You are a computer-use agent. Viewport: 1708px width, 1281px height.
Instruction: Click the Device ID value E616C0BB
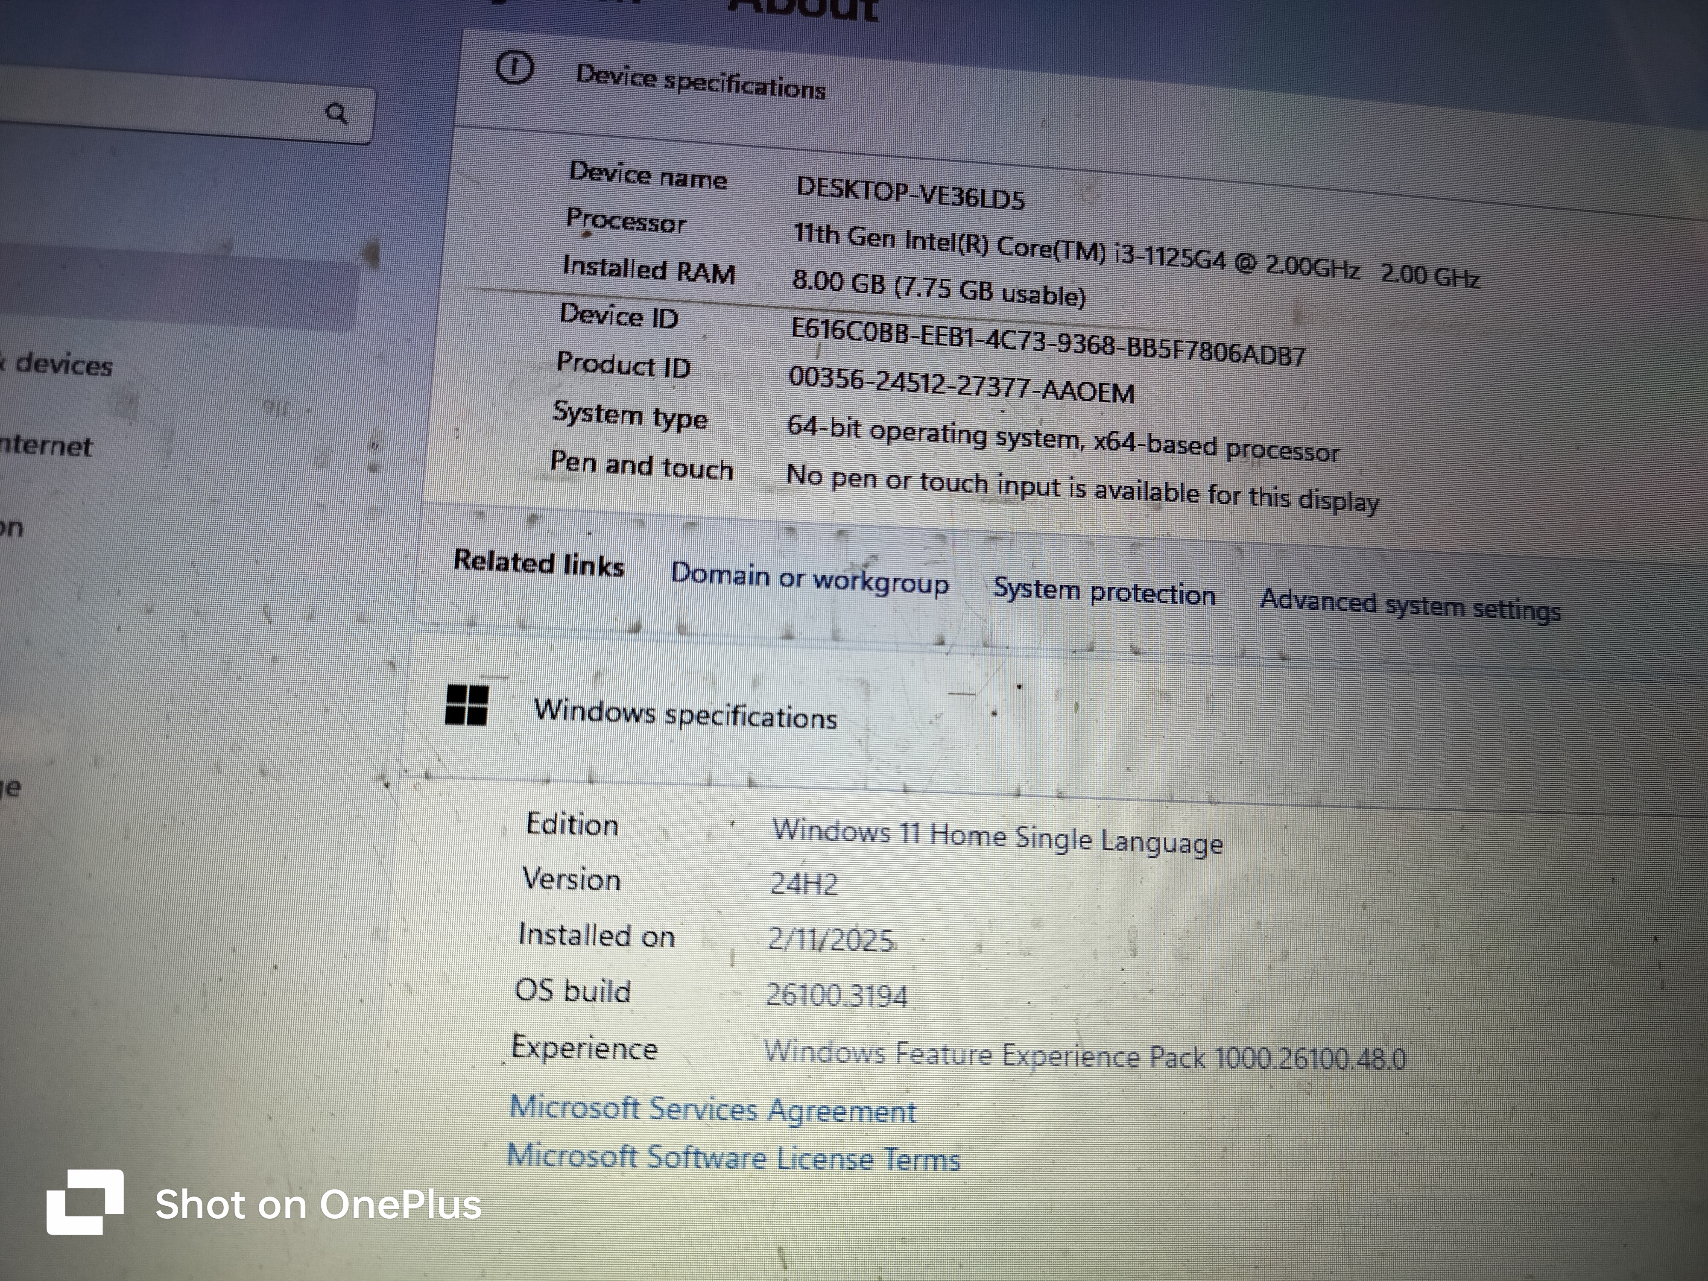1048,341
